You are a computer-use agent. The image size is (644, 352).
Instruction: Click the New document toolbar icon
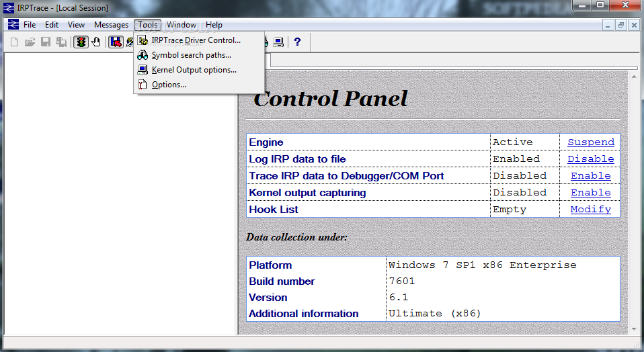click(14, 42)
